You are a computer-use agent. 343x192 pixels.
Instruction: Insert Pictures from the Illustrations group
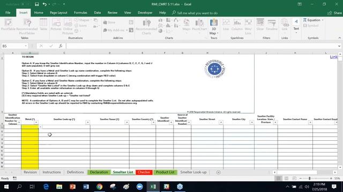pyautogui.click(x=56, y=25)
